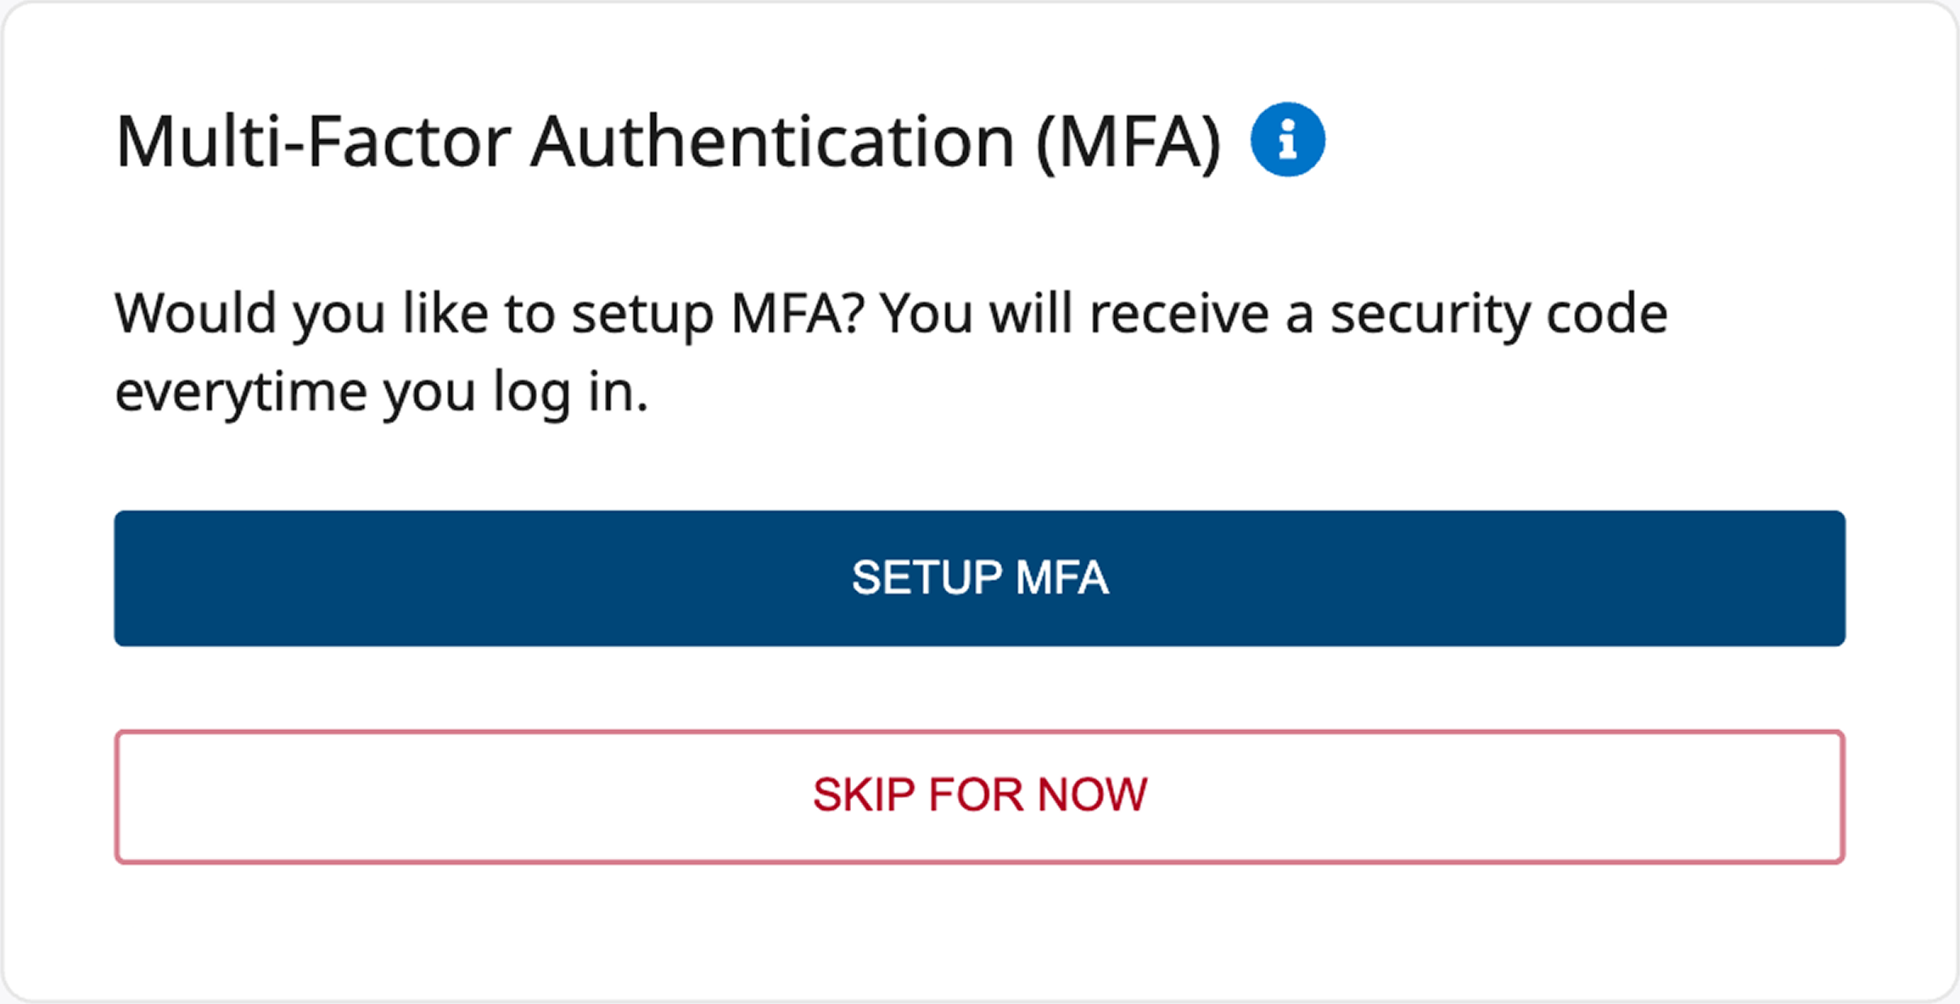
Task: Click the "everytime you log in." line
Action: click(x=381, y=392)
